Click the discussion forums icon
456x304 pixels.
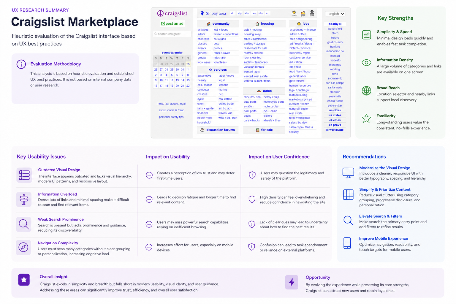tap(202, 130)
